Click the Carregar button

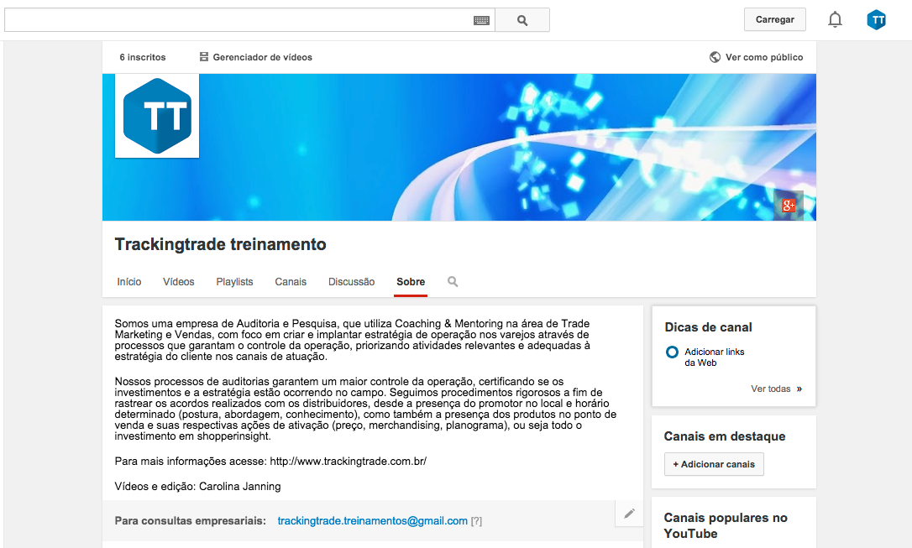pyautogui.click(x=775, y=20)
